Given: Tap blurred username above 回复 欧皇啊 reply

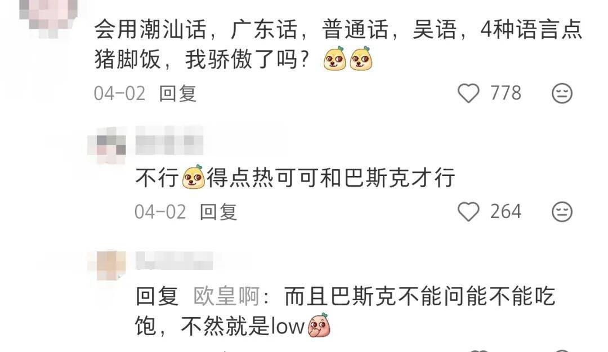Looking at the screenshot, I should [x=175, y=260].
